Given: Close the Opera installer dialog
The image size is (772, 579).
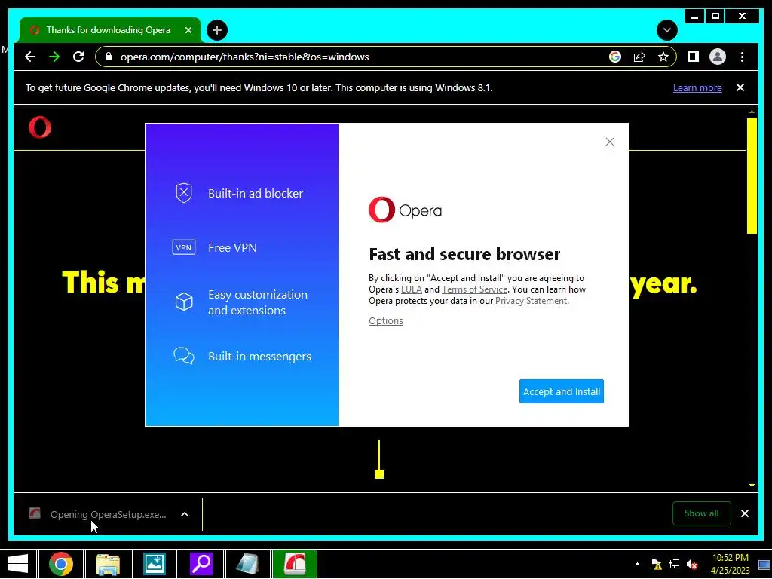Looking at the screenshot, I should coord(609,142).
